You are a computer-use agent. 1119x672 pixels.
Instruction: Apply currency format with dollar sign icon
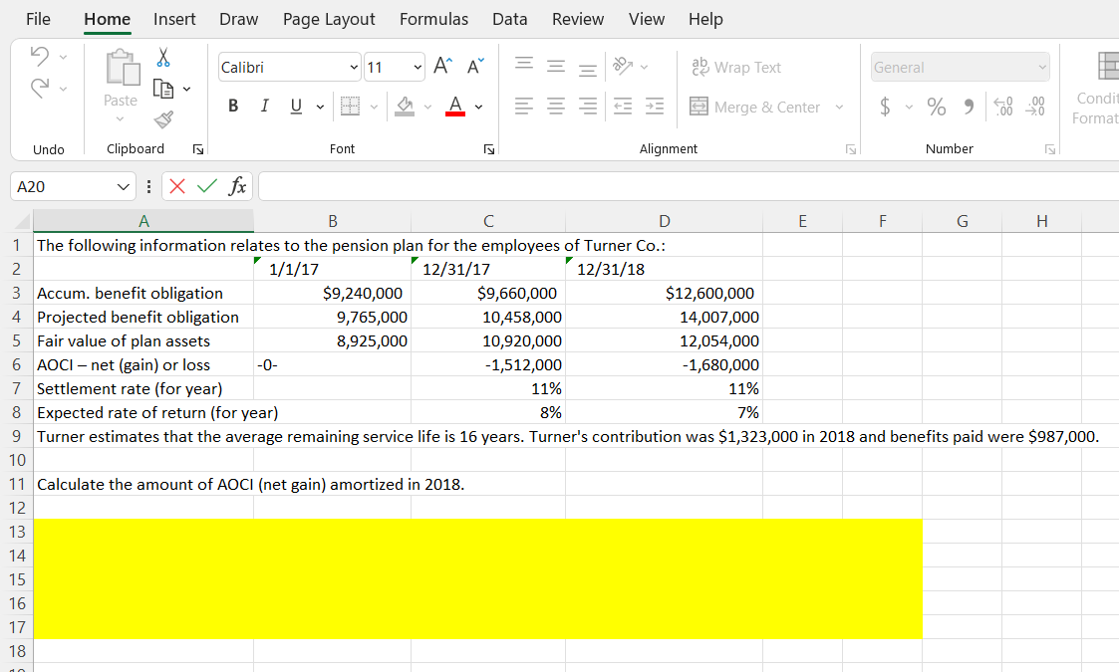[887, 105]
